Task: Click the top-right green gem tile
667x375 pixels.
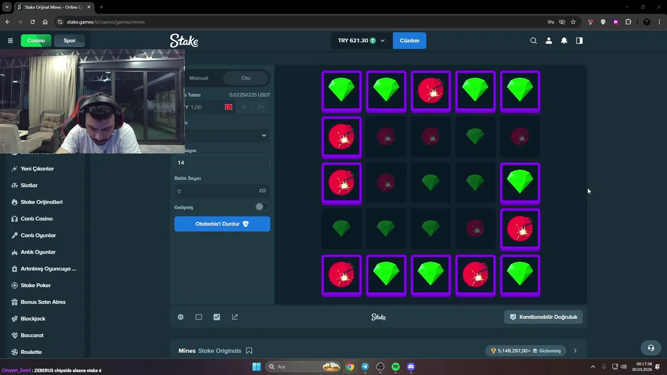Action: [520, 91]
